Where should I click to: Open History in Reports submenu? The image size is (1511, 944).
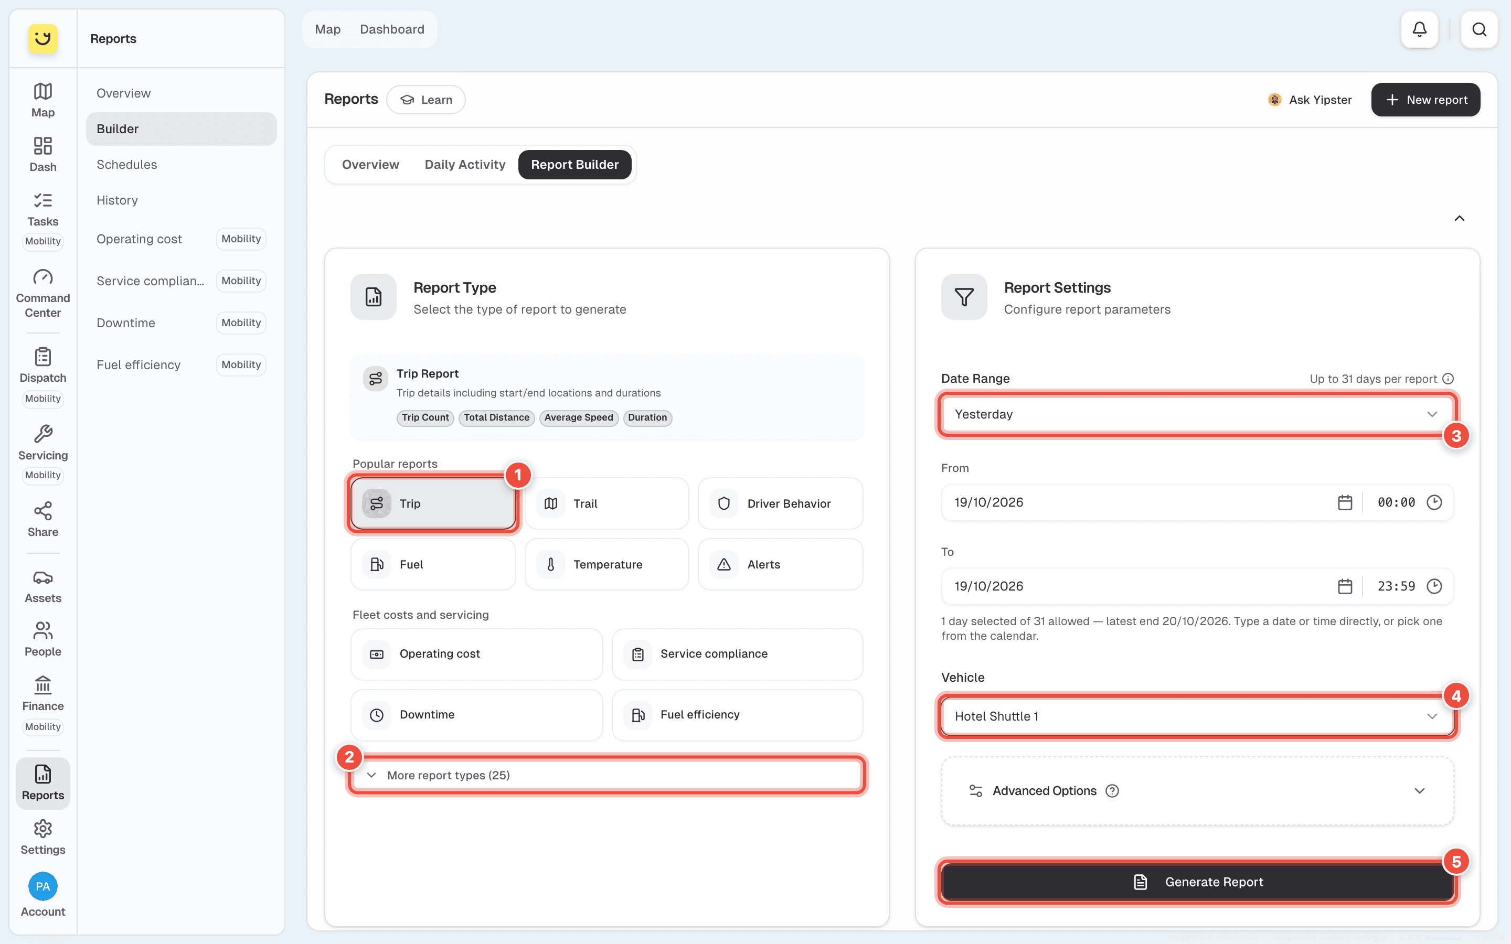point(181,200)
